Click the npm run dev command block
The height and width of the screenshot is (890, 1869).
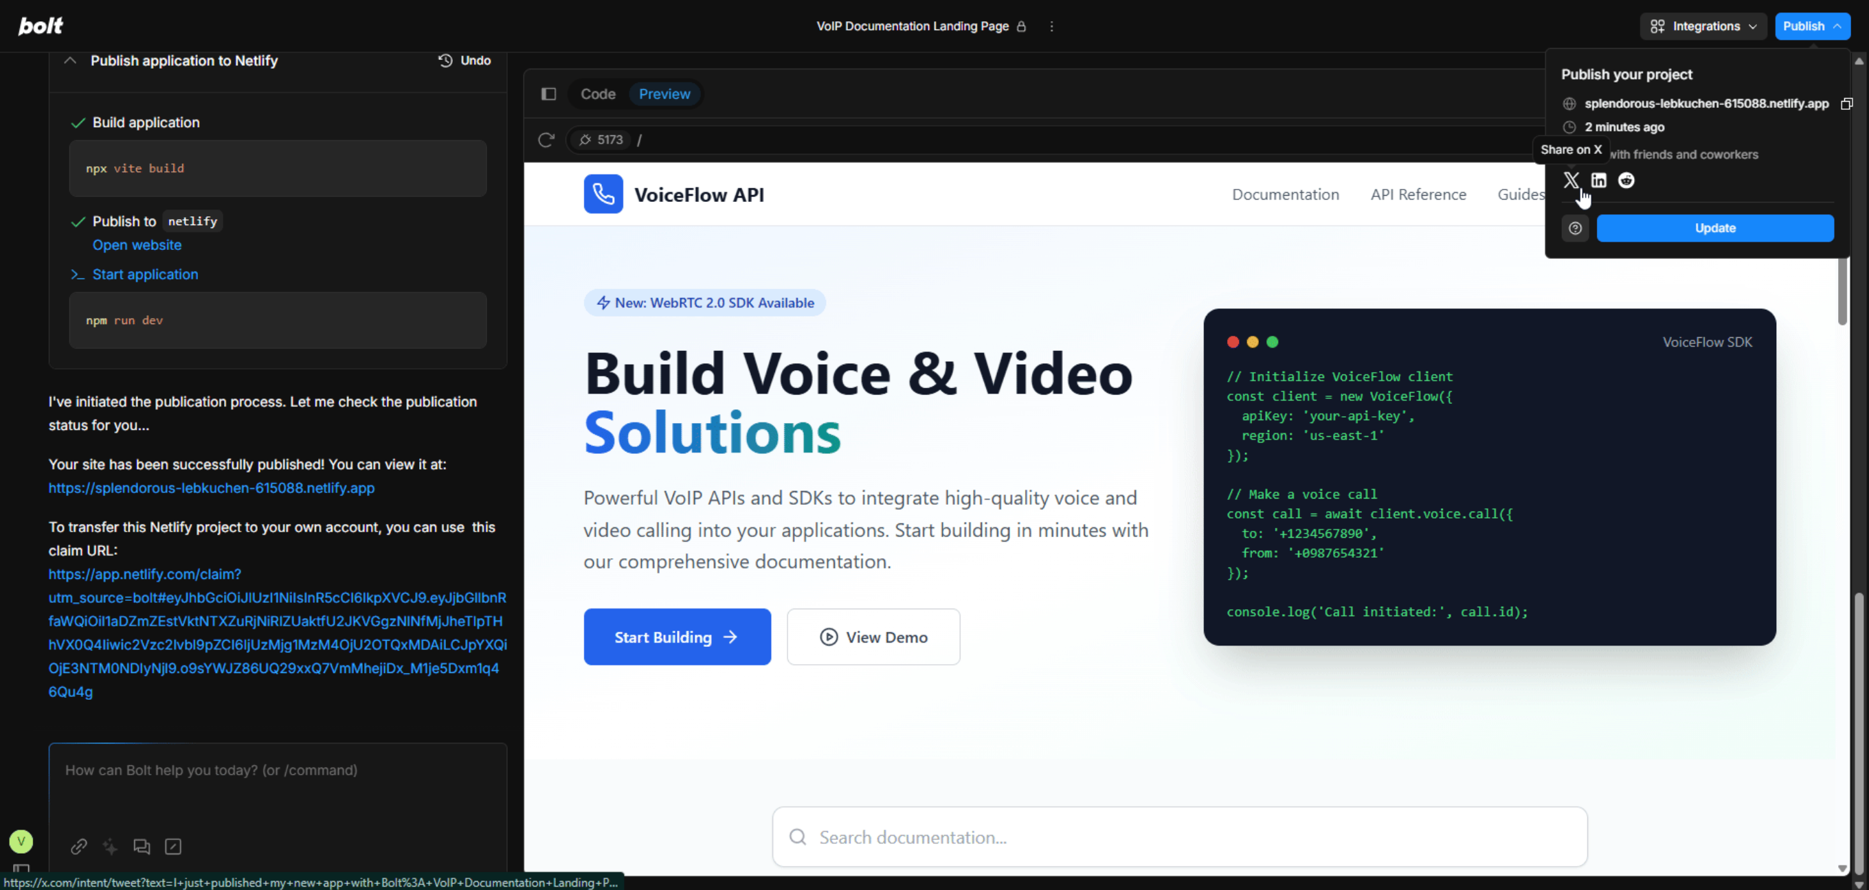pos(278,320)
